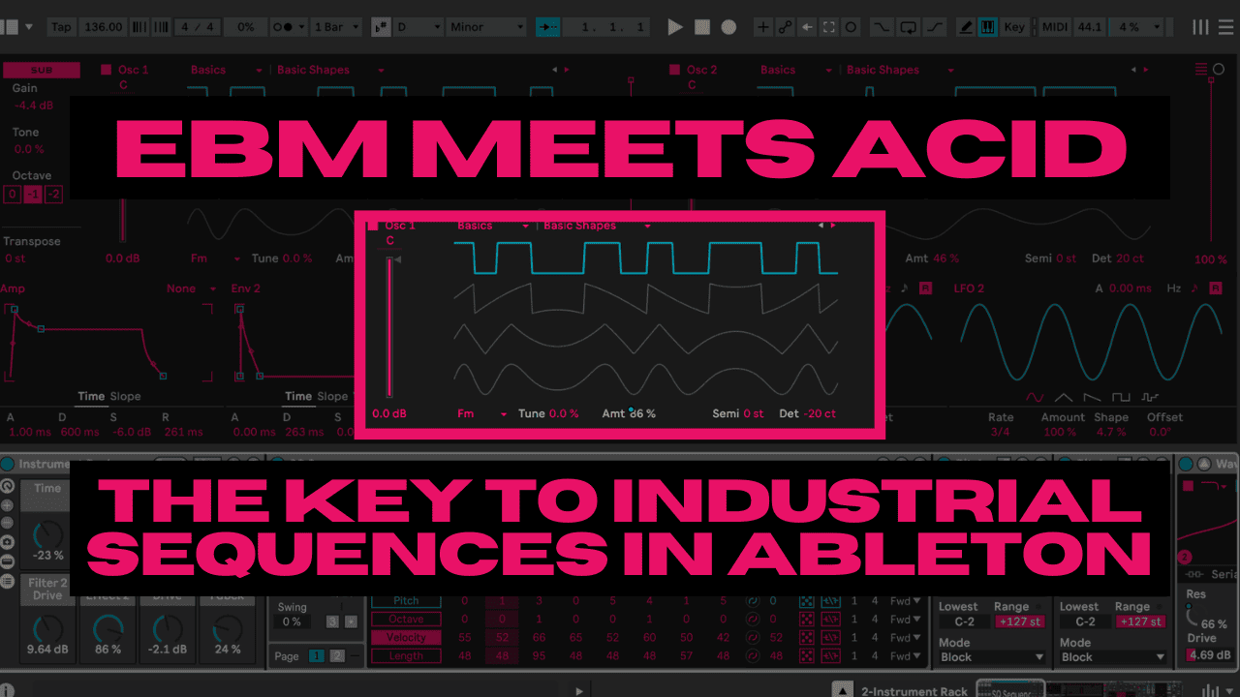Image resolution: width=1240 pixels, height=697 pixels.
Task: Switch to the Key map mode
Action: (1013, 27)
